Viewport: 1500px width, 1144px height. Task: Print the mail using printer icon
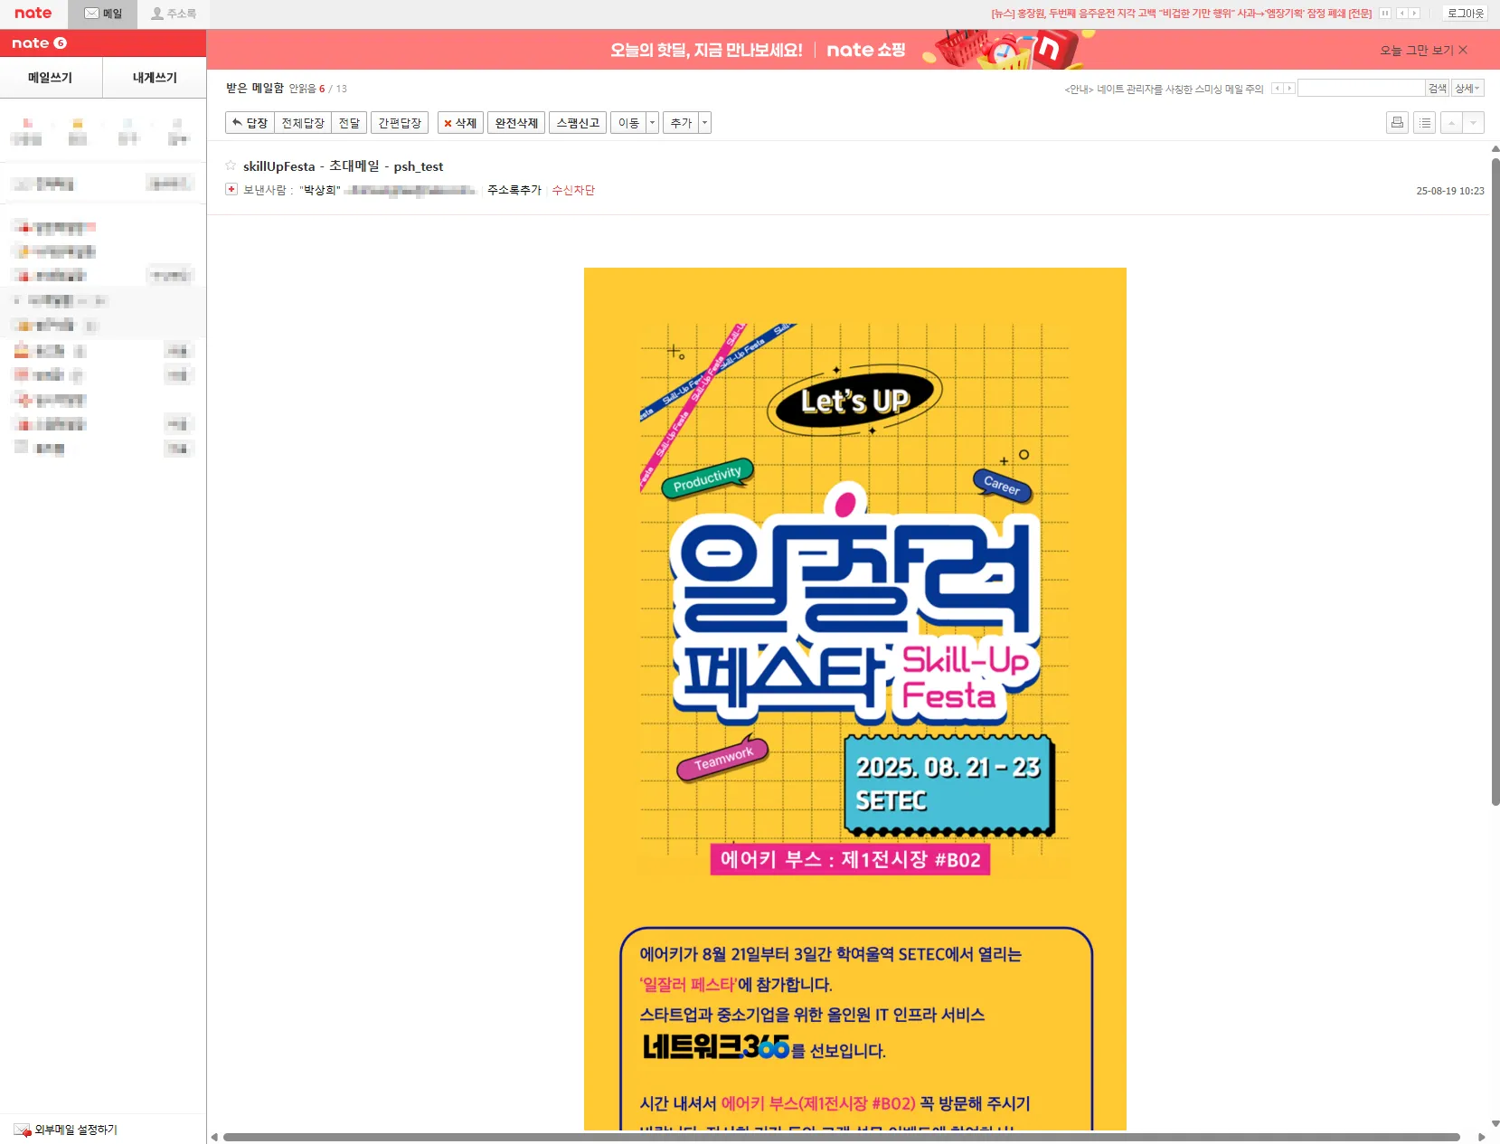[1397, 123]
